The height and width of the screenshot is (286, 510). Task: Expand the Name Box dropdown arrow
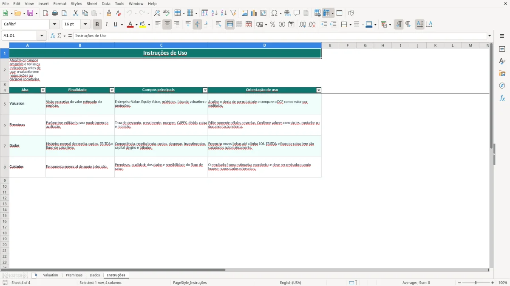tap(42, 36)
